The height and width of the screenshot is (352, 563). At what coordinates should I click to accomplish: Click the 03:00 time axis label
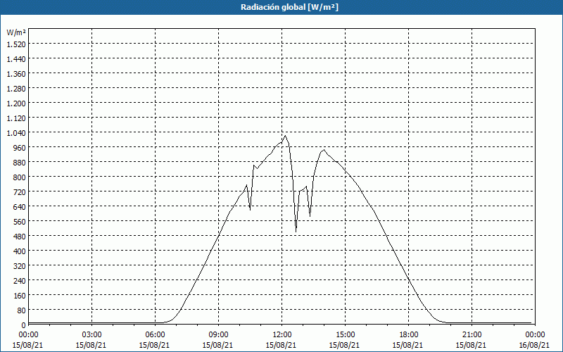[91, 335]
